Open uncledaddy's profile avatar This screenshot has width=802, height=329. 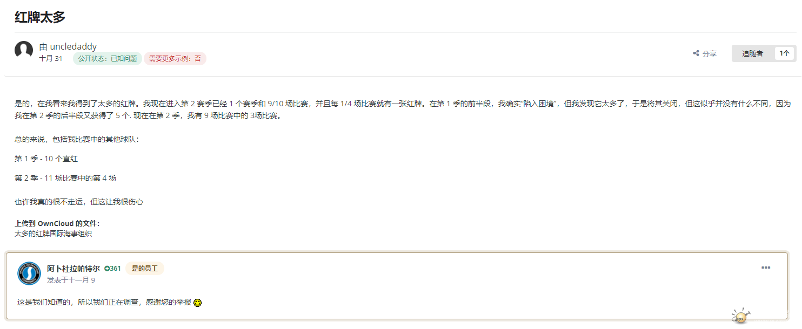tap(24, 50)
